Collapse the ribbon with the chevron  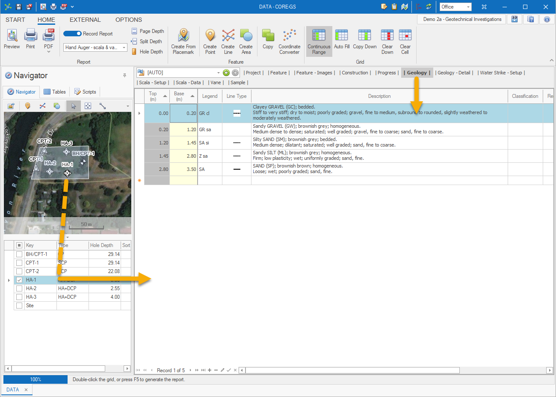(551, 61)
